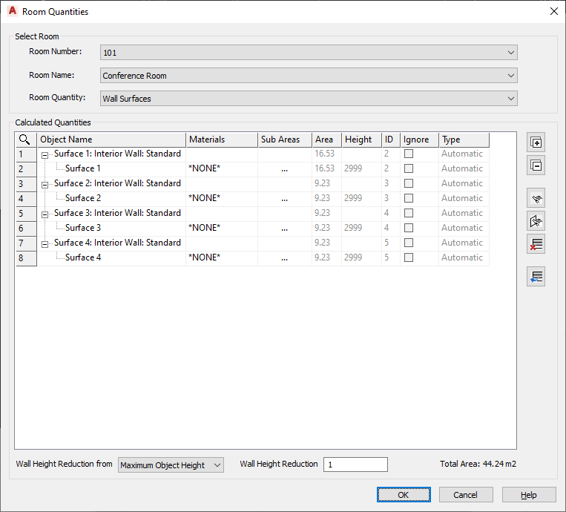Screen dimensions: 566x512
Task: Check Ignore for Surface 4 child row
Action: (x=409, y=257)
